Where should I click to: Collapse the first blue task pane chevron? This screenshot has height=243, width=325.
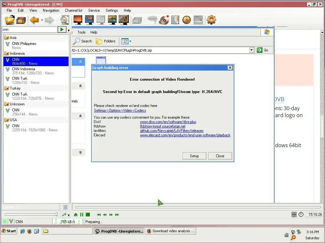pyautogui.click(x=80, y=62)
